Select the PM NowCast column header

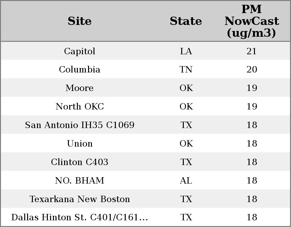(x=251, y=21)
